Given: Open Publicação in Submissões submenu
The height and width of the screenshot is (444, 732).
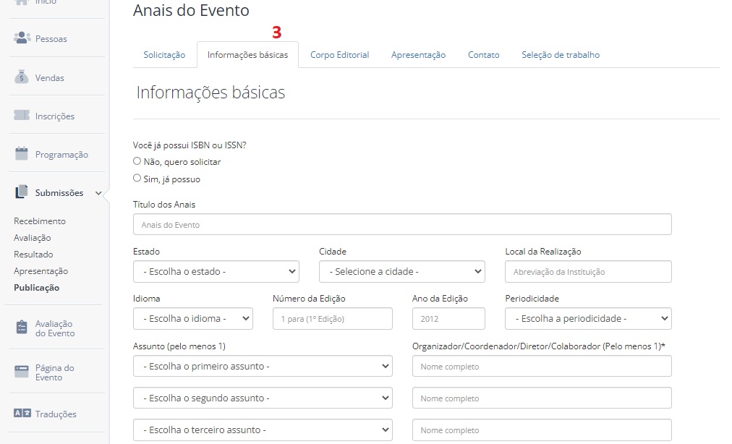Looking at the screenshot, I should pos(36,288).
